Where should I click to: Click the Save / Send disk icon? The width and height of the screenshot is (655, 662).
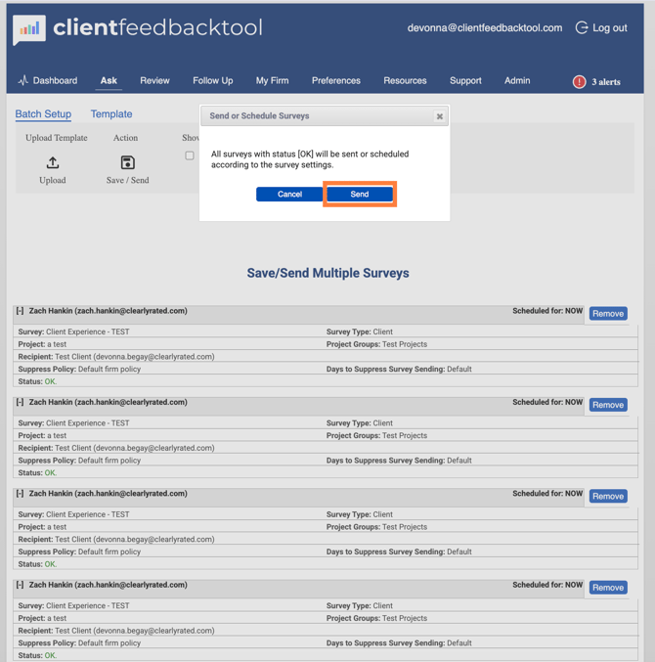[127, 162]
